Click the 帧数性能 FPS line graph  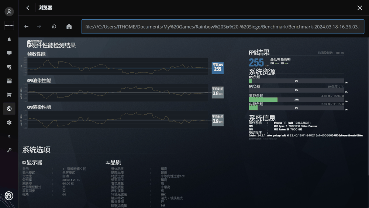[117, 67]
